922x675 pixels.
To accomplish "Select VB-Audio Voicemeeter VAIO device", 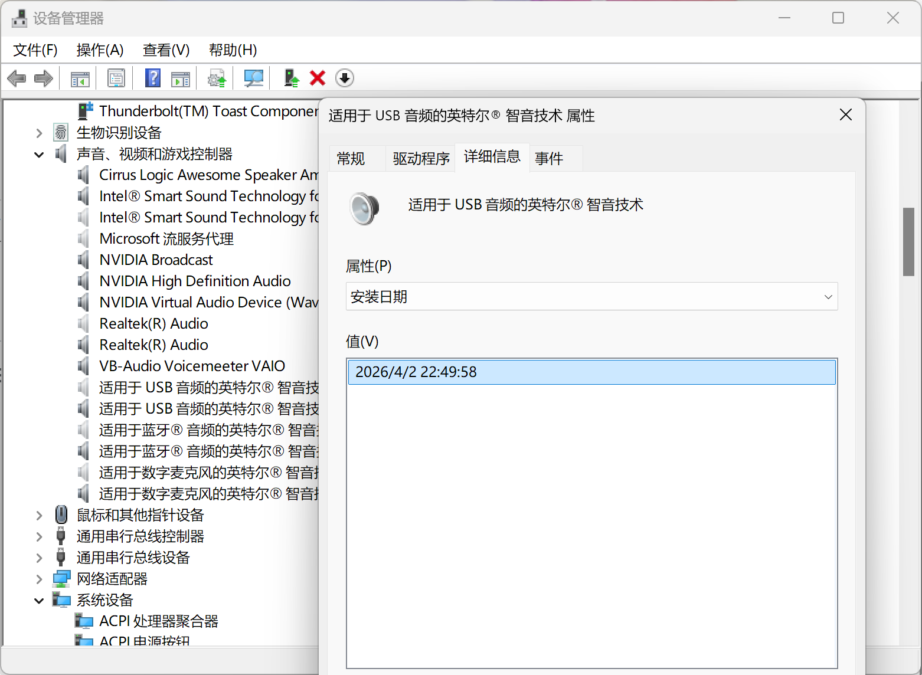I will coord(192,366).
